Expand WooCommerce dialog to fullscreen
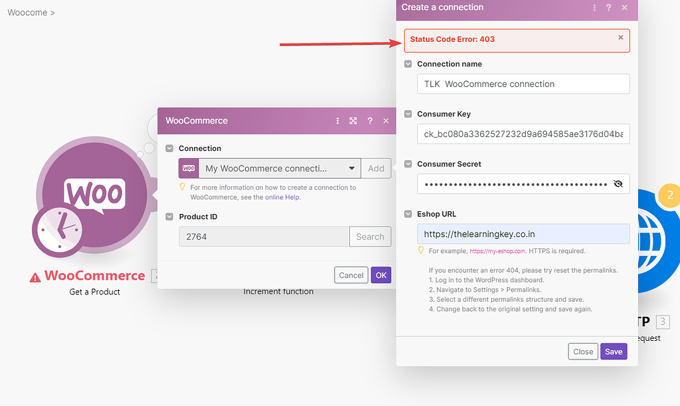Viewport: 680px width, 406px height. pos(353,121)
